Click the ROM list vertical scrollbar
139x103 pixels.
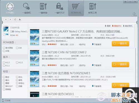point(135,36)
